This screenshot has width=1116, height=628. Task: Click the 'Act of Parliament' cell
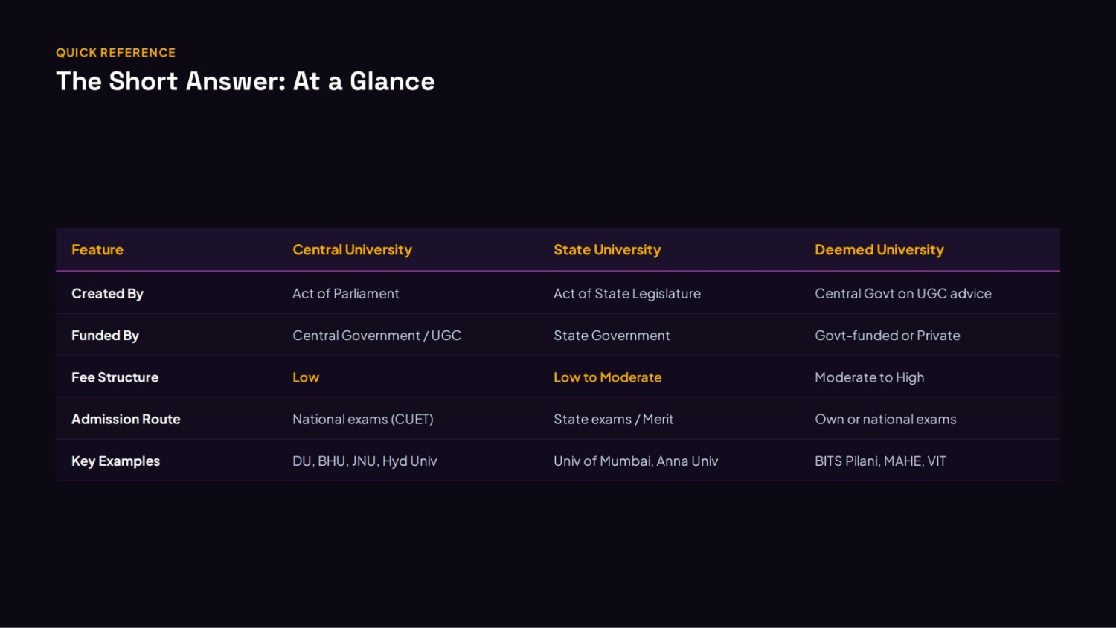coord(346,294)
